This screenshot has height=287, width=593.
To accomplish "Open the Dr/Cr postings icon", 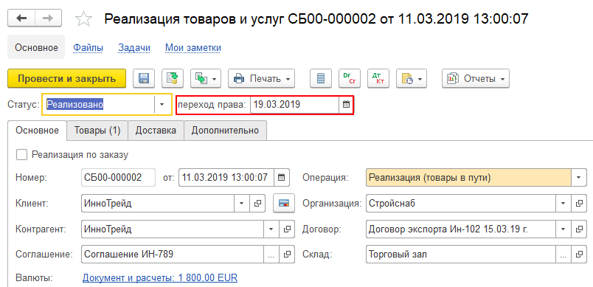I will click(350, 78).
